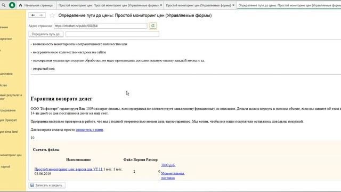Click the Наименование column header
341x192 pixels.
point(78,159)
